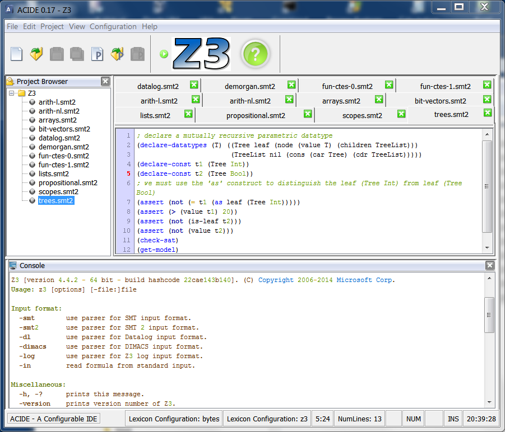
Task: Click the editor scrollbar up arrow
Action: point(487,134)
